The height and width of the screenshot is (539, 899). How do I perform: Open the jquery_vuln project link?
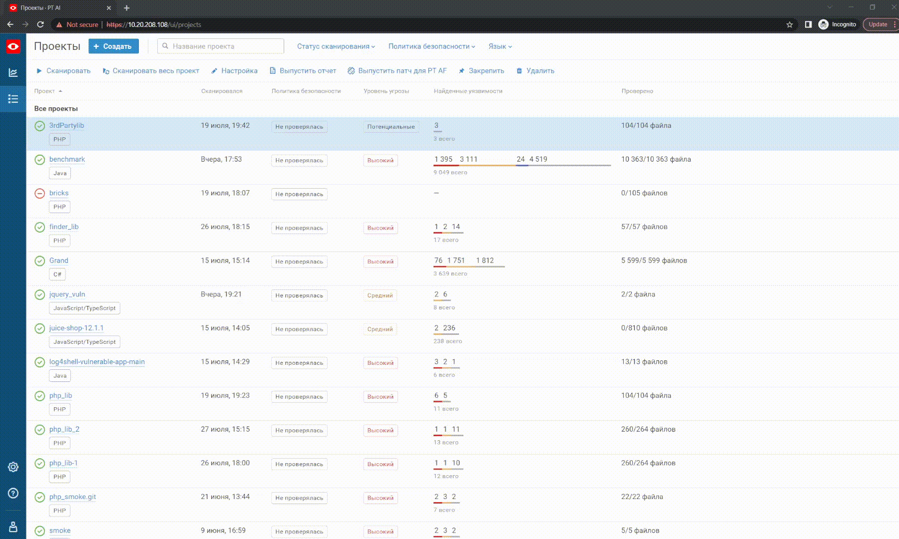tap(67, 294)
